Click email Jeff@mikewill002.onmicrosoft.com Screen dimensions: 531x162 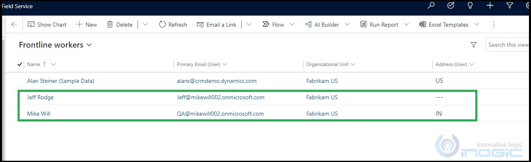221,97
